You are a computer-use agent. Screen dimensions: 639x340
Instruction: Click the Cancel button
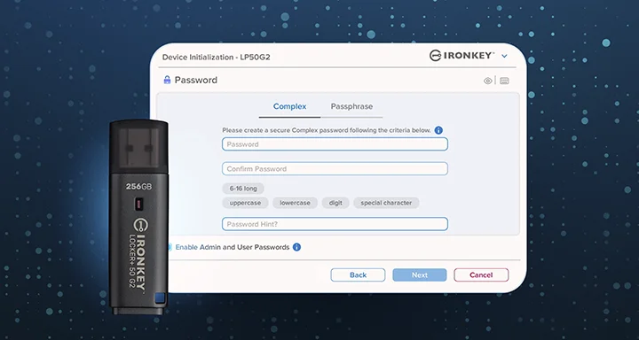pos(481,275)
